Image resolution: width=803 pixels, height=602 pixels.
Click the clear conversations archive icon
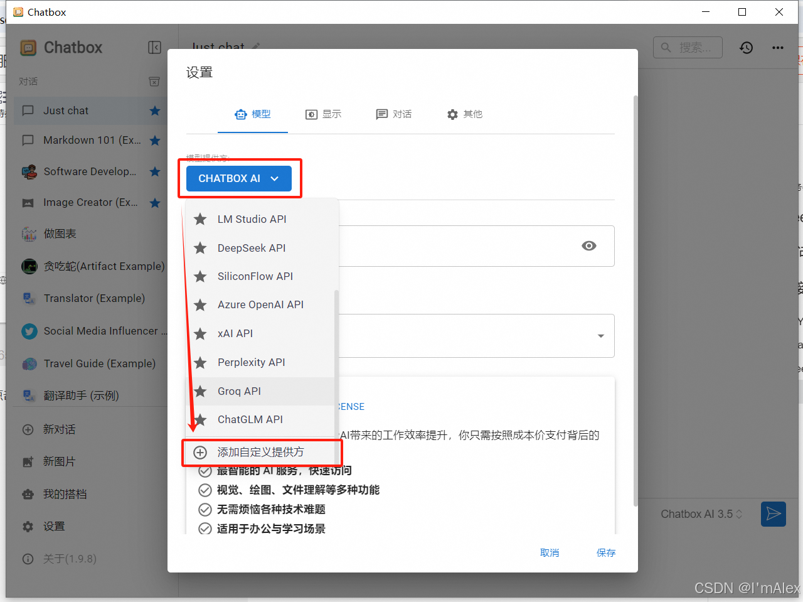coord(154,82)
